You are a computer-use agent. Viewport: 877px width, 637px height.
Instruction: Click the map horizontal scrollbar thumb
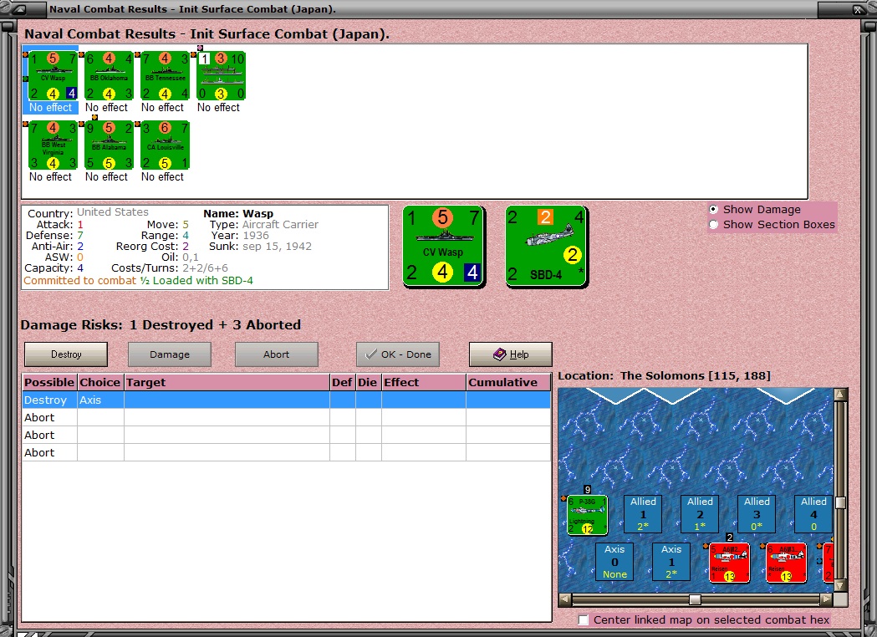point(696,599)
